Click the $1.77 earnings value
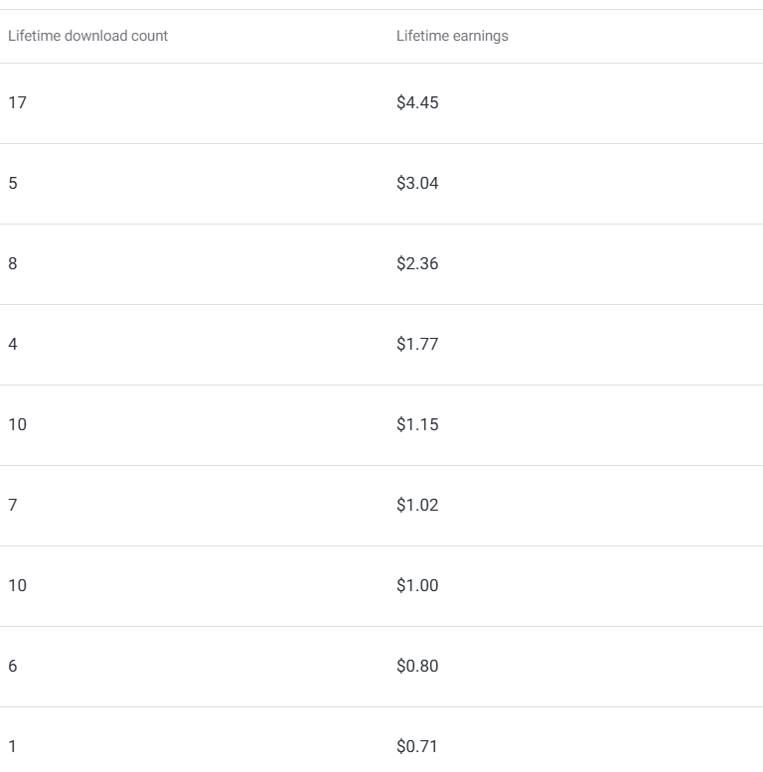Screen dimensions: 763x772 click(417, 344)
